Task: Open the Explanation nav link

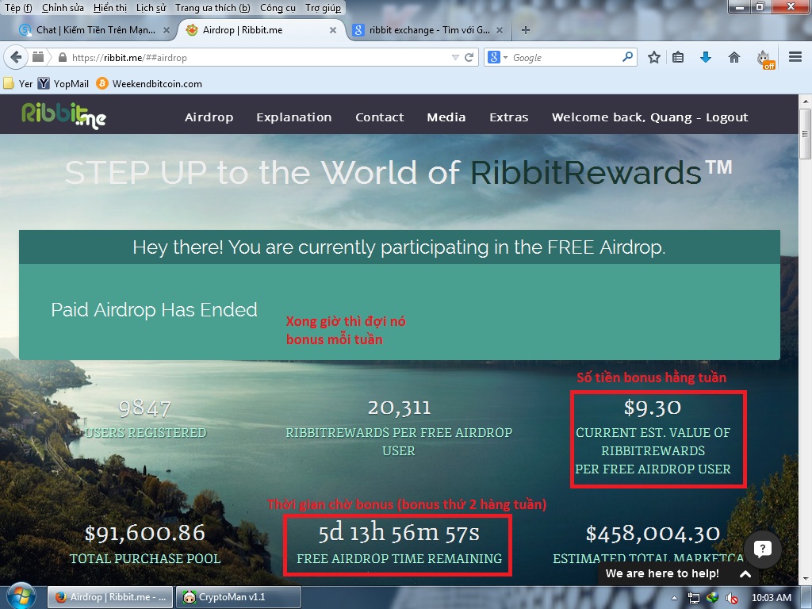Action: tap(294, 117)
